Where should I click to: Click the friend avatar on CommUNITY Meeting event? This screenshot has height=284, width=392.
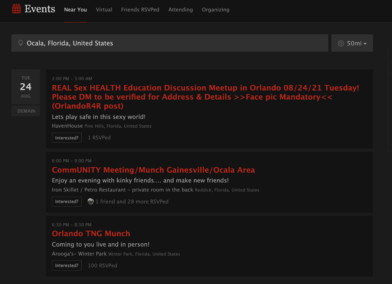click(90, 202)
